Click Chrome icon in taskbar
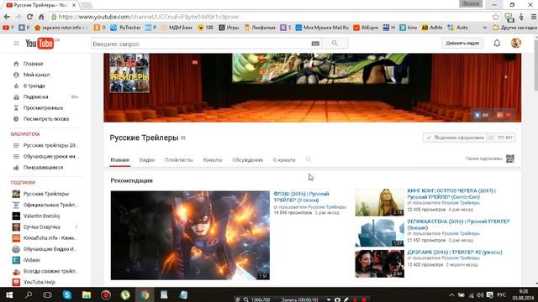The image size is (538, 302). click(145, 294)
